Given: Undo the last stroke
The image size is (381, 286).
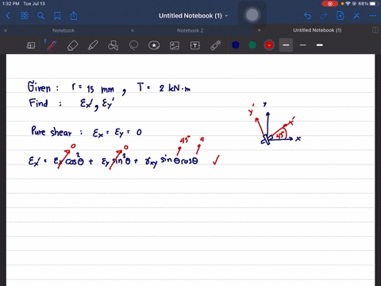Looking at the screenshot, I should [x=307, y=16].
